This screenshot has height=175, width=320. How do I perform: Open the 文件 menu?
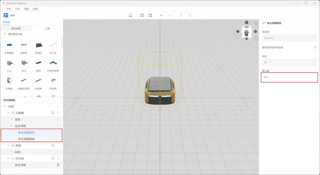click(x=8, y=9)
